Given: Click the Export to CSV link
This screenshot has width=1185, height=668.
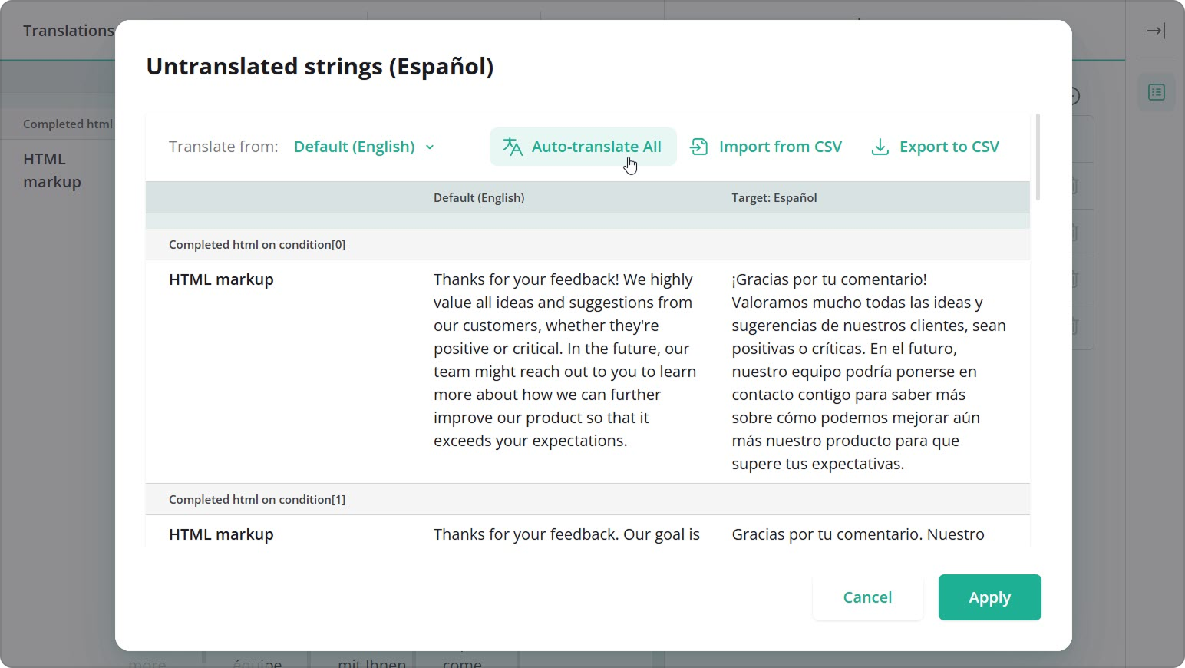Looking at the screenshot, I should tap(949, 146).
